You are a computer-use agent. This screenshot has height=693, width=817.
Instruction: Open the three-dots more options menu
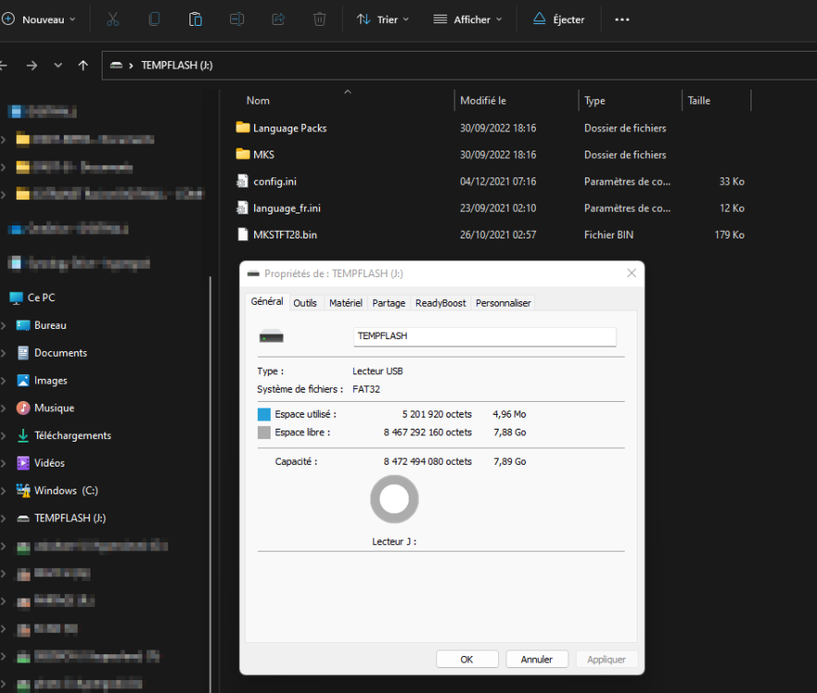[622, 19]
